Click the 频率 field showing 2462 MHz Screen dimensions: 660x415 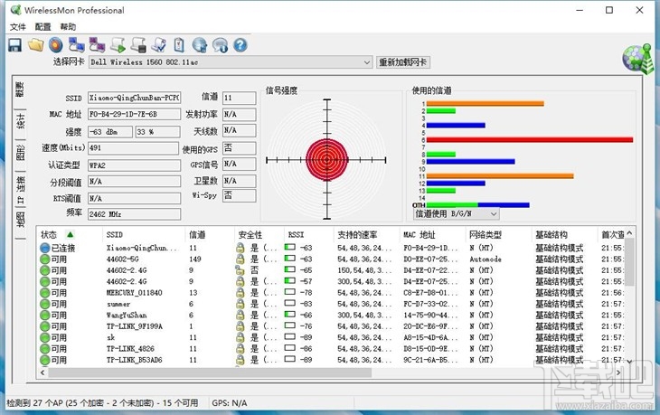coord(135,214)
